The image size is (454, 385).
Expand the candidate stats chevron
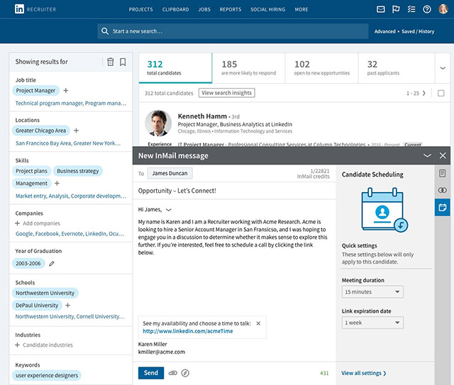[x=443, y=68]
